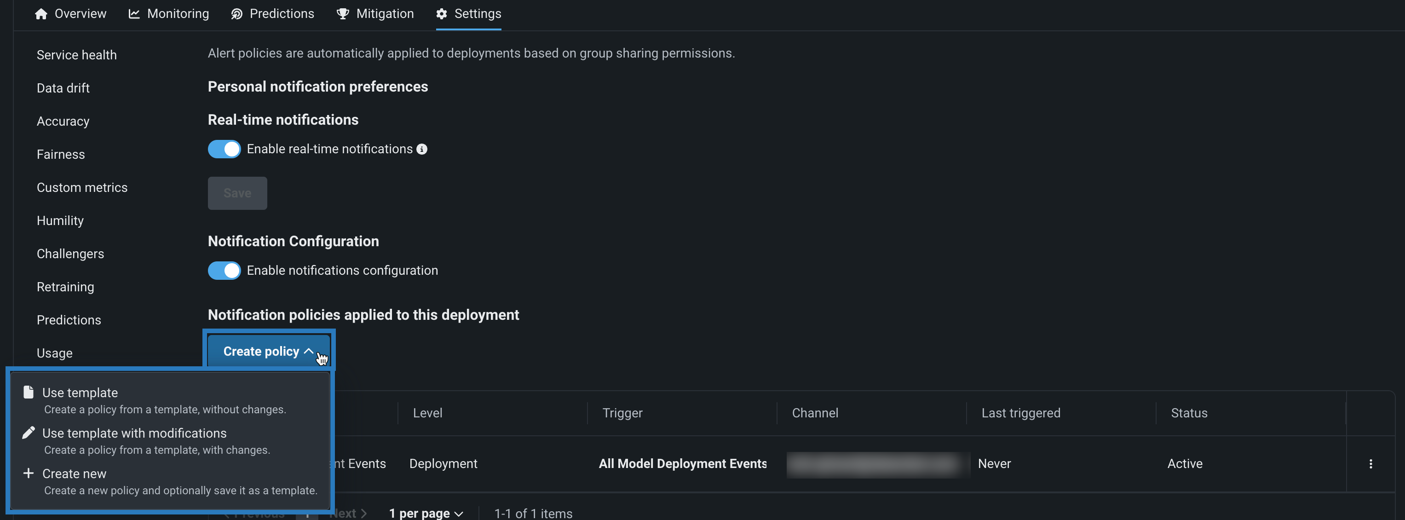The width and height of the screenshot is (1405, 520).
Task: Open Data drift settings
Action: coord(63,88)
